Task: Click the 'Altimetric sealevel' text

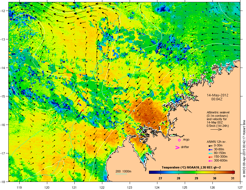Action: (x=218, y=112)
